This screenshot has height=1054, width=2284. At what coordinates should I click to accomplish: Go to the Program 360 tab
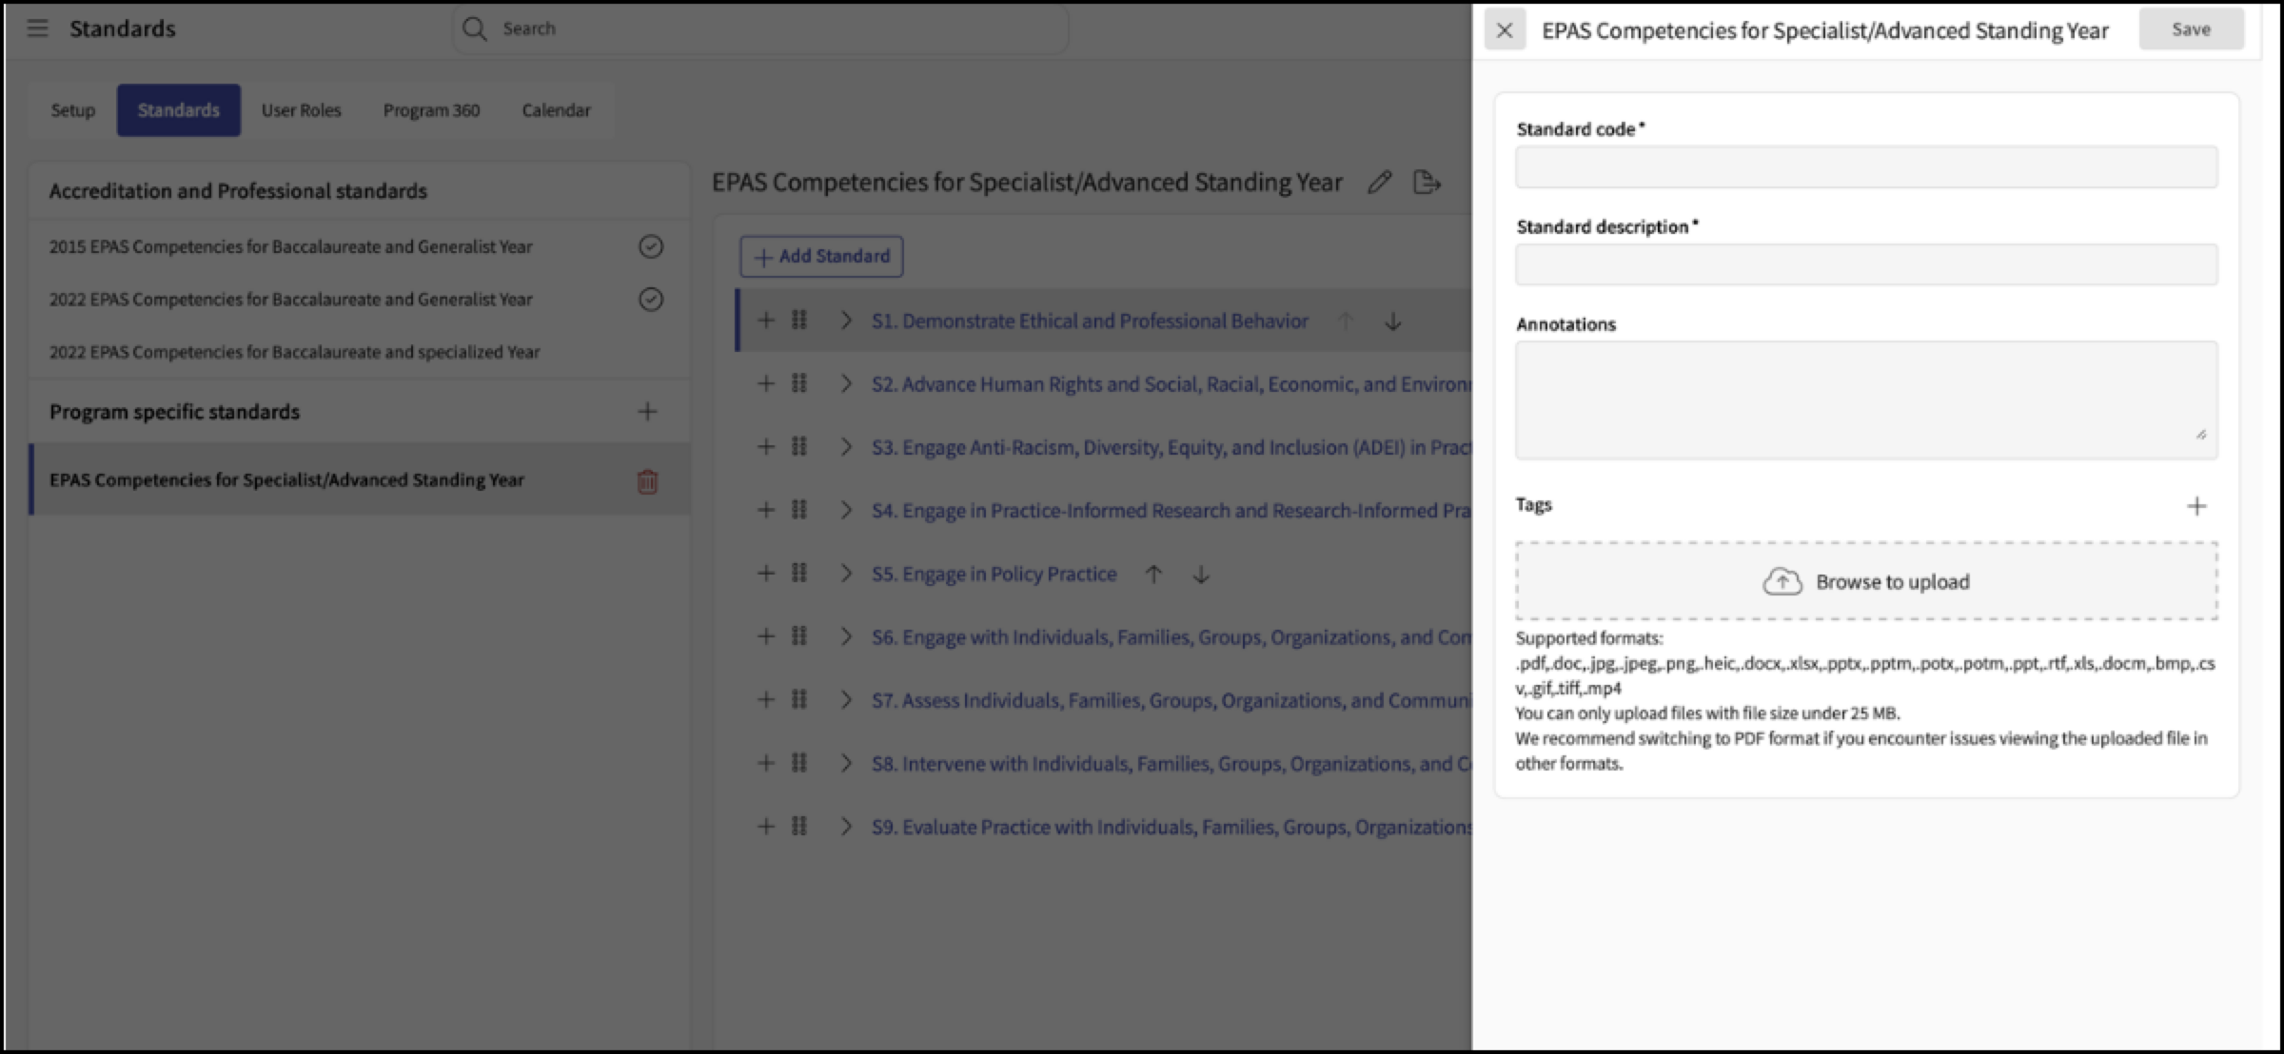pyautogui.click(x=431, y=110)
